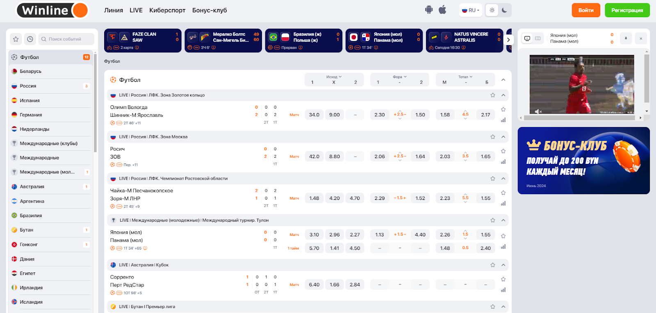Select Германия in the country list
The width and height of the screenshot is (656, 313).
point(50,115)
